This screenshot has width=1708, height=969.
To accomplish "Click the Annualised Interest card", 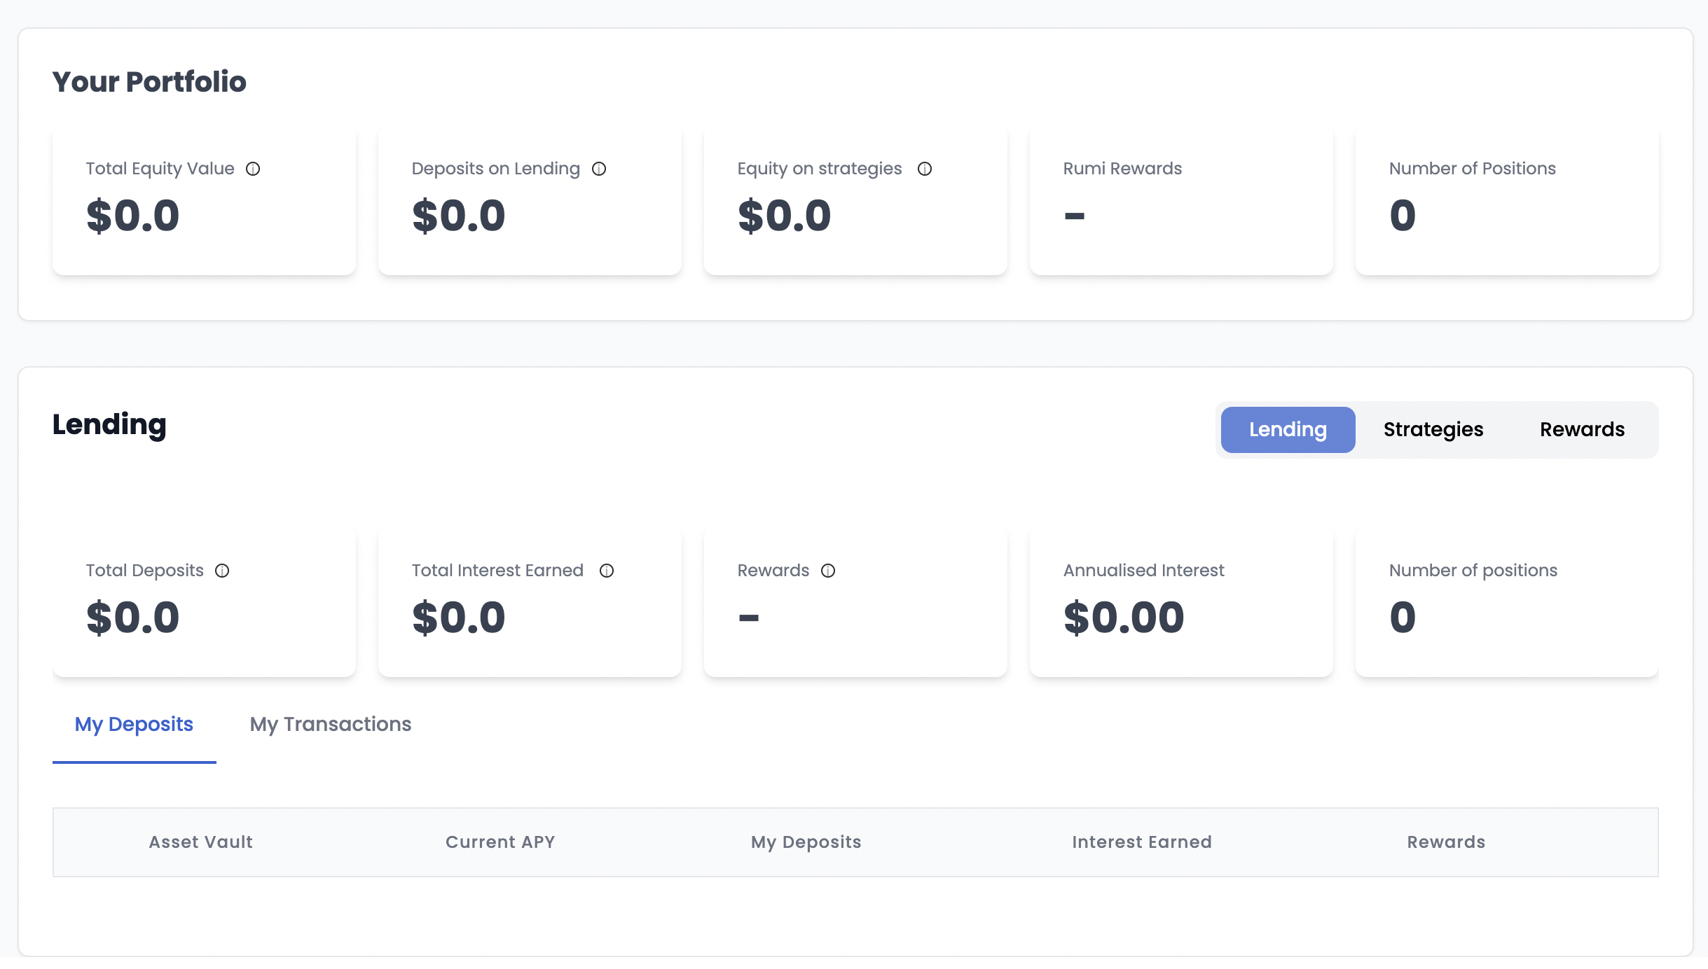I will coord(1181,602).
